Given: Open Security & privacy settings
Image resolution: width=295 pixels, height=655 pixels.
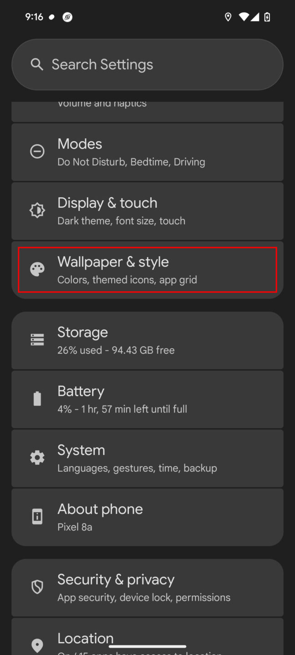Looking at the screenshot, I should click(x=147, y=587).
